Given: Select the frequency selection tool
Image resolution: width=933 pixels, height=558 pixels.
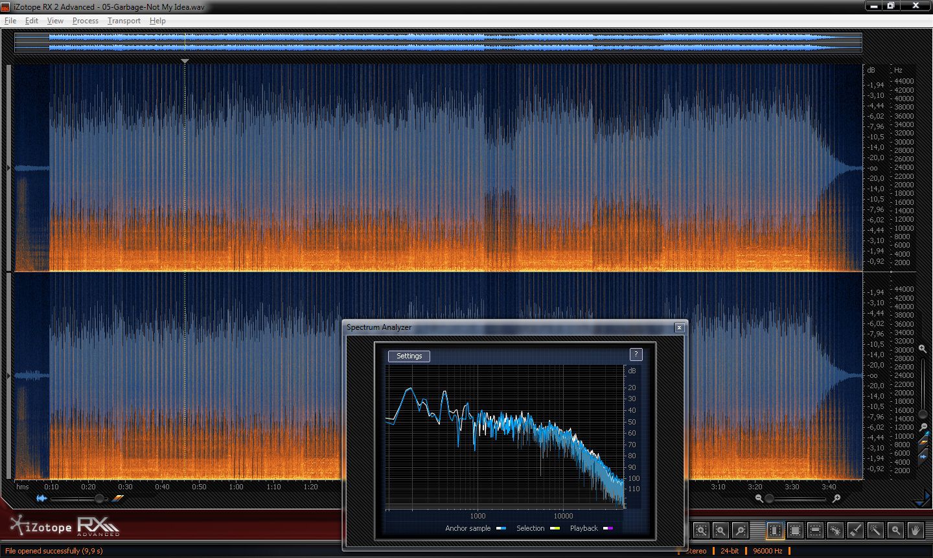Looking at the screenshot, I should pos(816,530).
